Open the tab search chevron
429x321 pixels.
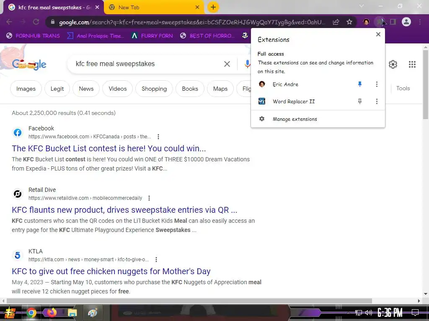tap(362, 6)
